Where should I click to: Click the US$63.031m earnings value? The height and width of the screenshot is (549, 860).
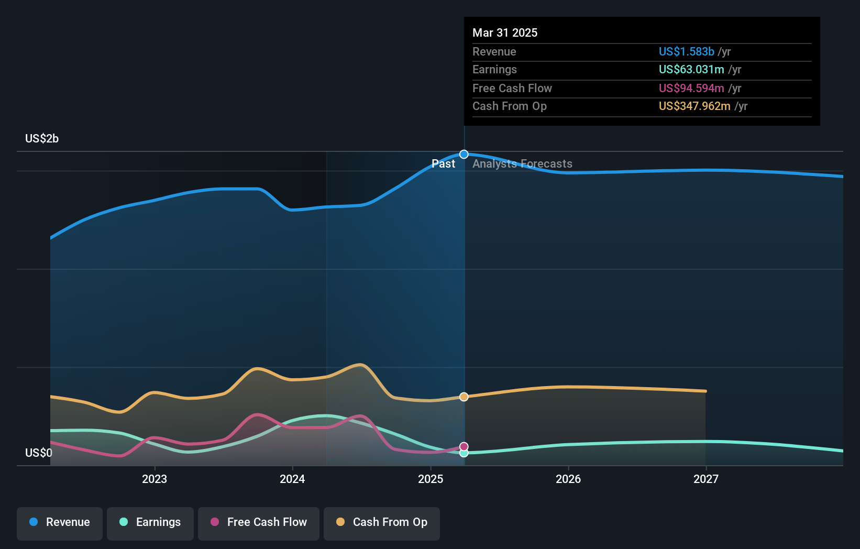[x=691, y=70]
